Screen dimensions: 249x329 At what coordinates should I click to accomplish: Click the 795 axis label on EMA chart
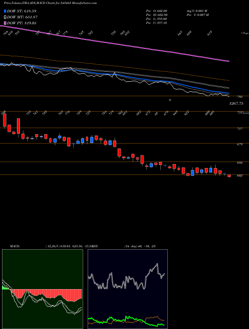(x=240, y=97)
